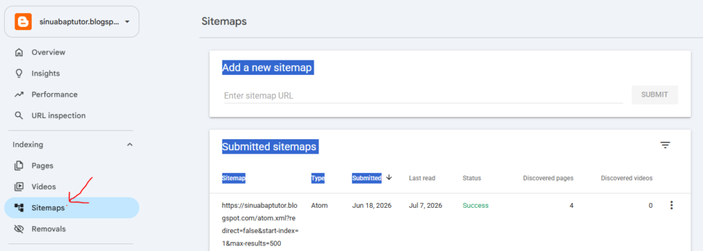Sort by the Submitted column header
The height and width of the screenshot is (251, 703).
click(367, 178)
